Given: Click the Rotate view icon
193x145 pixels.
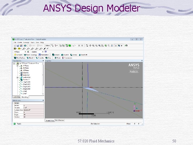Looking at the screenshot, I should (x=87, y=46).
